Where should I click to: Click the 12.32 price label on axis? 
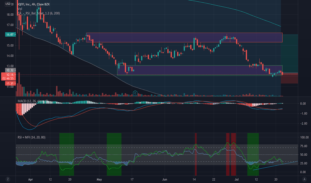(x=10, y=70)
